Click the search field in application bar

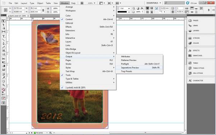[x=174, y=3]
